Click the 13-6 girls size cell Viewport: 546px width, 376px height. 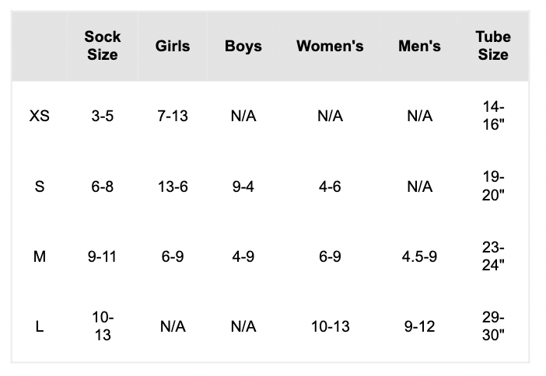click(173, 186)
